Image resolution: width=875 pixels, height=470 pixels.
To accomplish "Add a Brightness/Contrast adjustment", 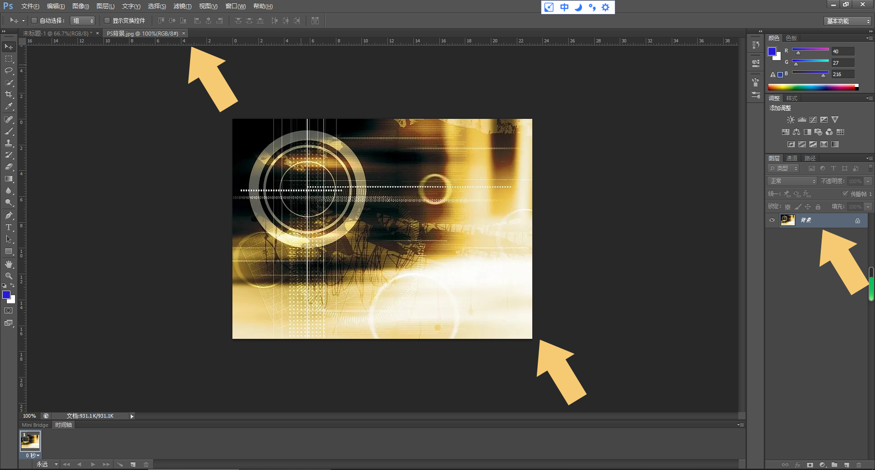I will [791, 120].
